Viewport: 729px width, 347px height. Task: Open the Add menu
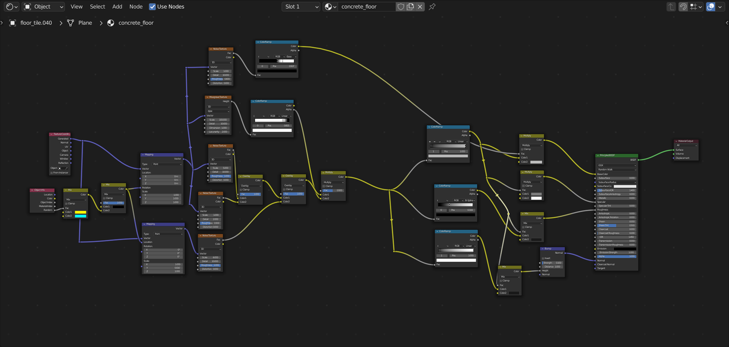(117, 7)
